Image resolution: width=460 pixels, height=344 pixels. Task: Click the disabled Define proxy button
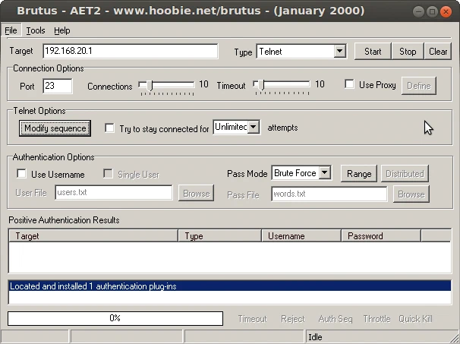419,86
